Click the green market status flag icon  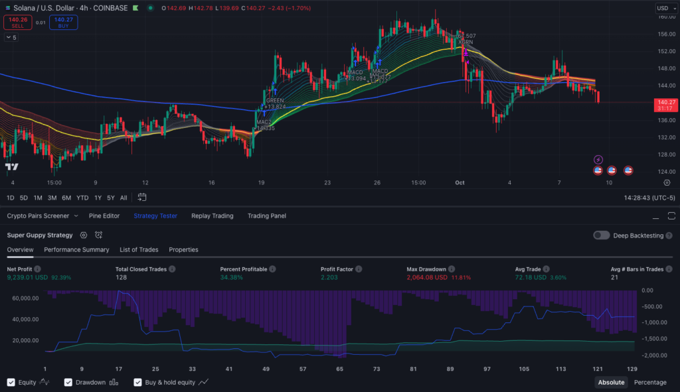pyautogui.click(x=135, y=8)
